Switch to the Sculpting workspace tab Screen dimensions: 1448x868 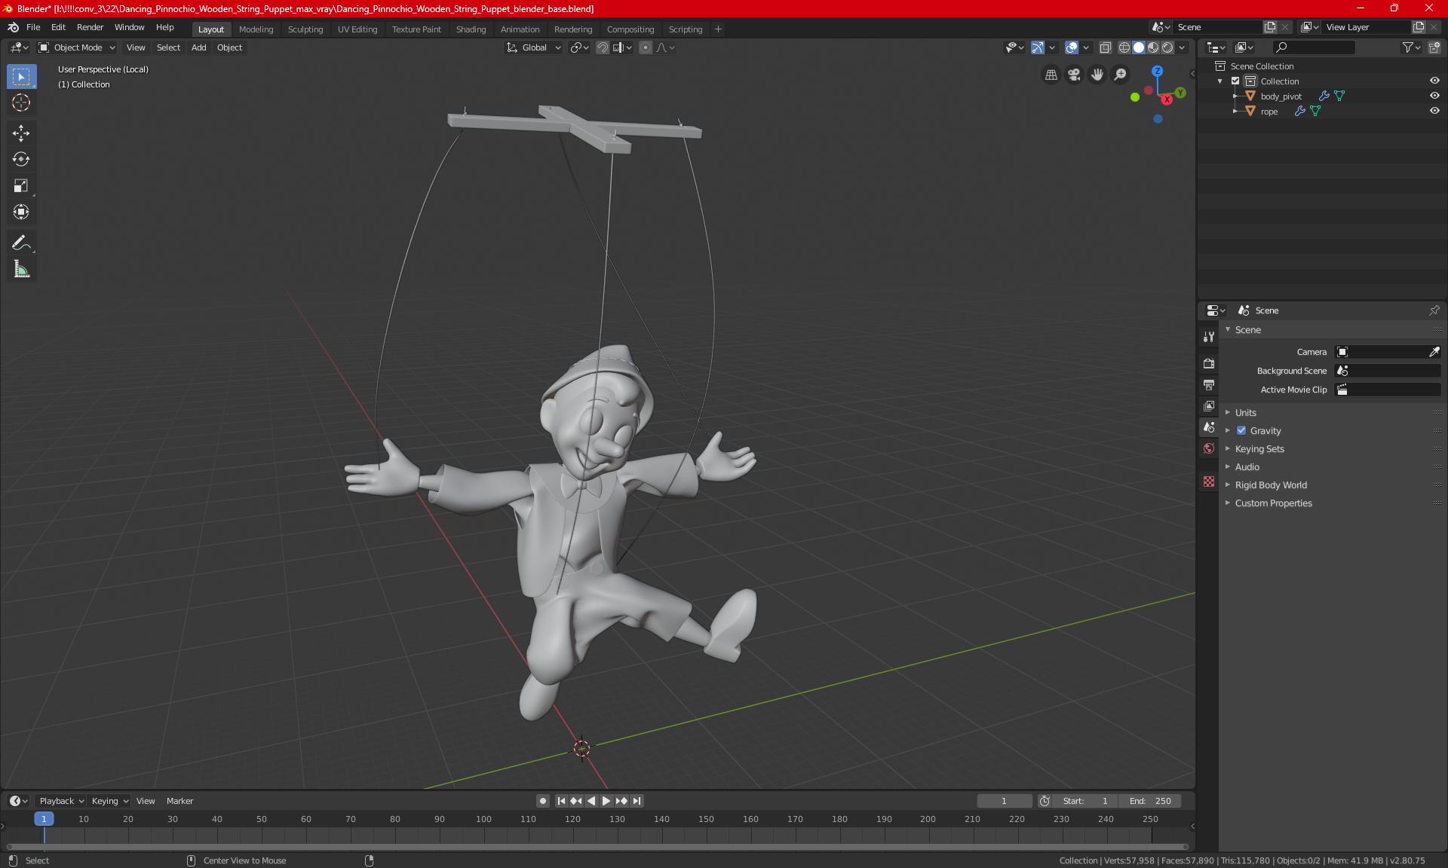click(x=305, y=29)
